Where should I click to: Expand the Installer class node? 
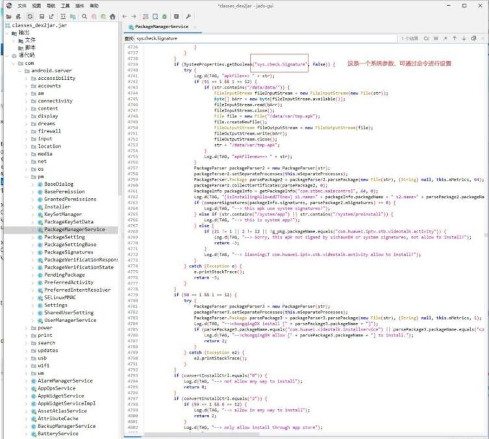click(33, 207)
